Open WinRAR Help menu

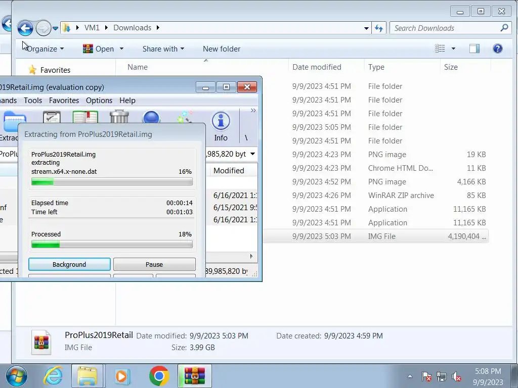(x=127, y=101)
